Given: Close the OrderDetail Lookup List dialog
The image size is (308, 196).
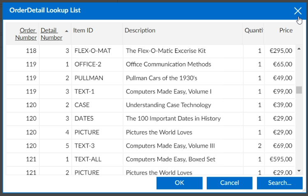Looking at the screenshot, I should (298, 11).
